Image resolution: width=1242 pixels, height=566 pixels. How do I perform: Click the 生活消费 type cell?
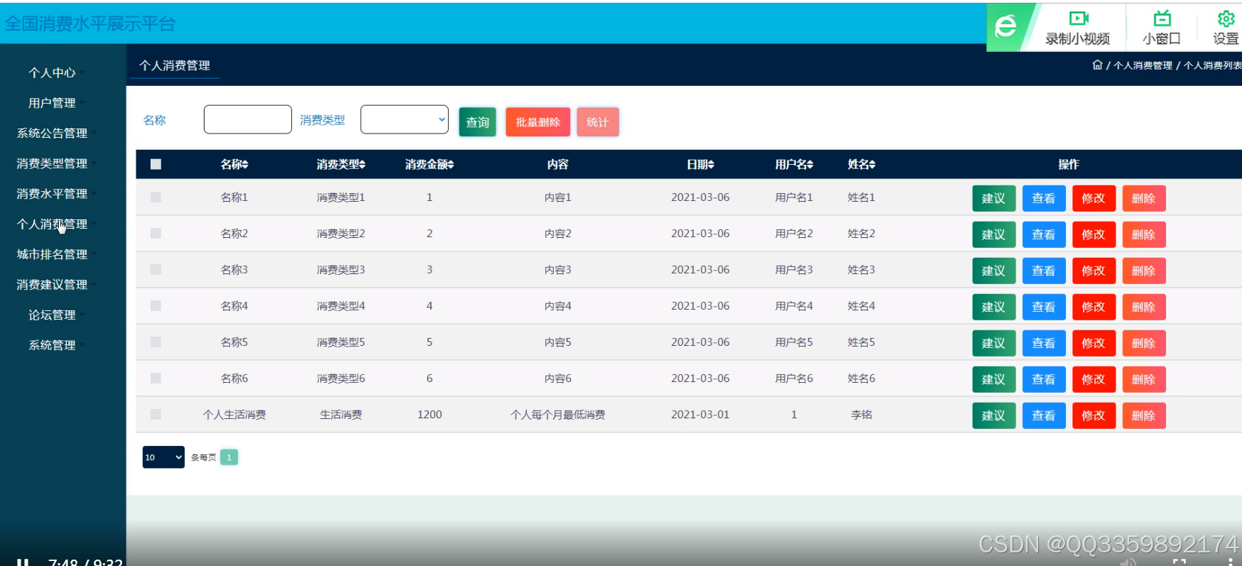tap(341, 415)
